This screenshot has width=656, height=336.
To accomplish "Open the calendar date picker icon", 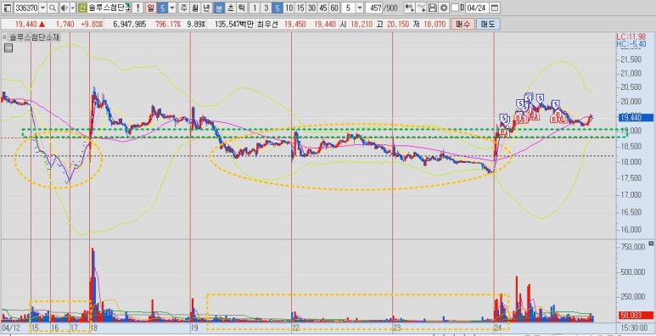I will point(495,8).
